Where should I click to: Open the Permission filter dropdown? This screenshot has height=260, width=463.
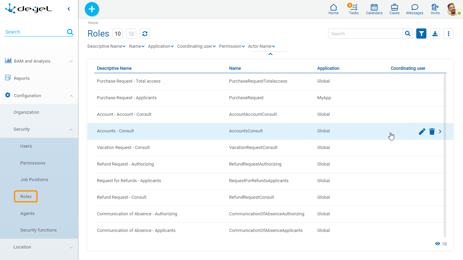pyautogui.click(x=232, y=46)
